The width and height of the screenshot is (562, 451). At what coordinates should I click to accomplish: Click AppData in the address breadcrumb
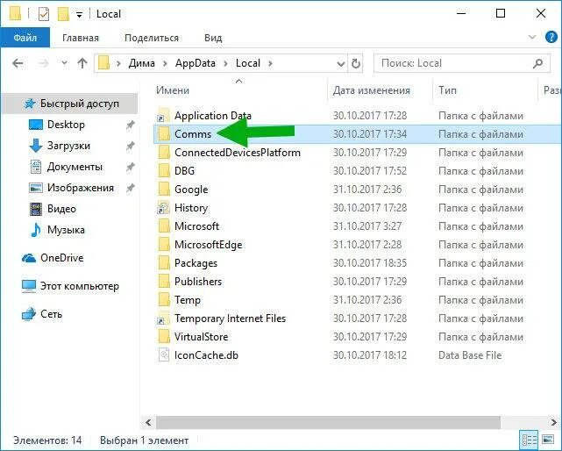click(x=196, y=63)
